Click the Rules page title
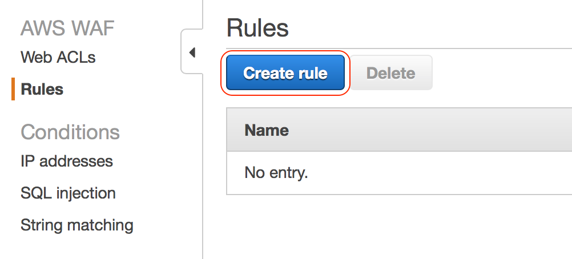The width and height of the screenshot is (572, 259). click(257, 27)
